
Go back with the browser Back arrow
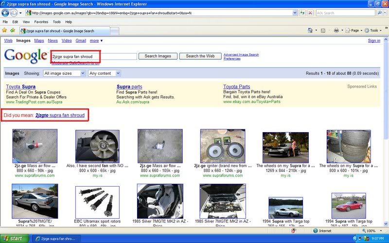pos(5,13)
